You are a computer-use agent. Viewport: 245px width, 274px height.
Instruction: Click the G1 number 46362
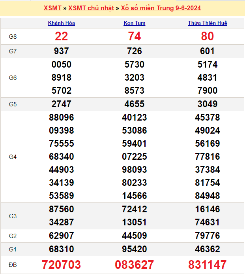point(208,249)
